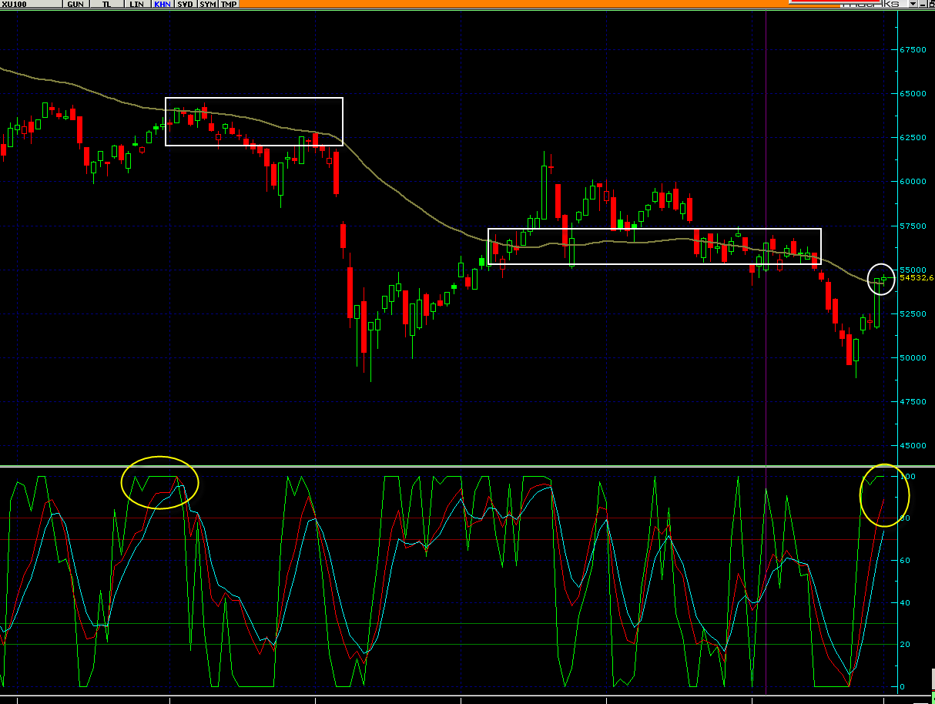Select the KHN tab

click(x=163, y=4)
